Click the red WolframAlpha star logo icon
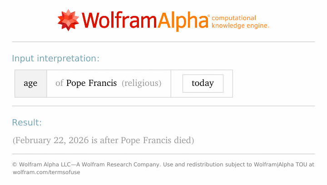Screen dimensions: 327x185 click(x=69, y=20)
